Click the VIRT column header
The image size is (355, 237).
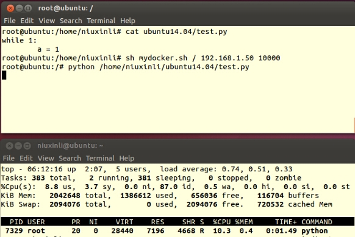(124, 222)
